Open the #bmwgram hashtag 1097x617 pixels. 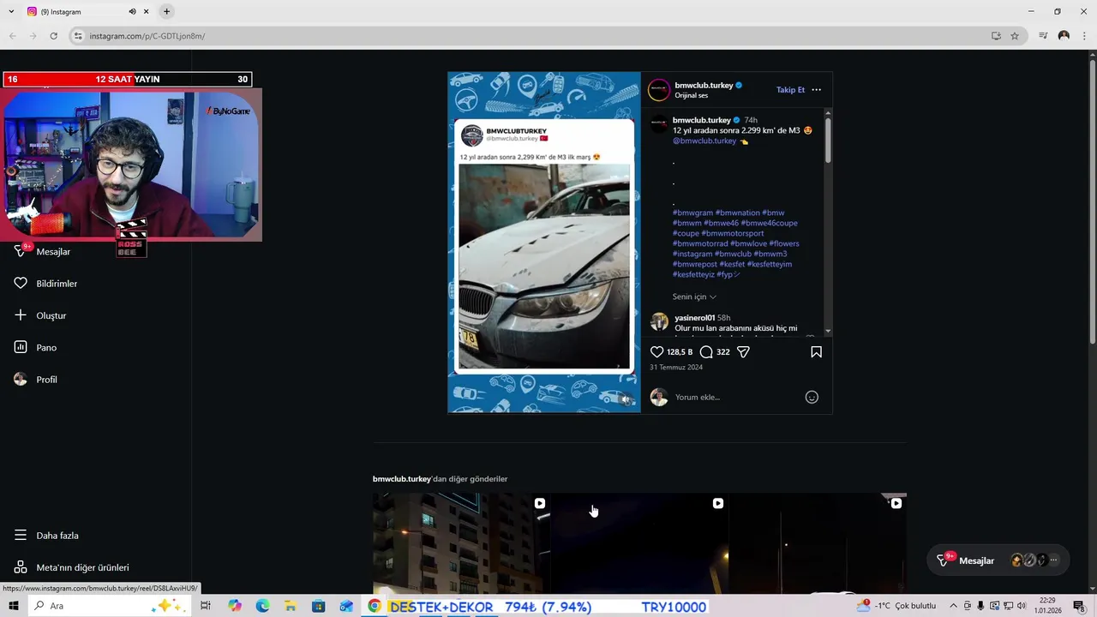pyautogui.click(x=692, y=213)
